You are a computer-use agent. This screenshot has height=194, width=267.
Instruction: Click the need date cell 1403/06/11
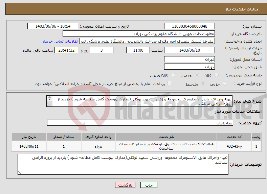pos(29,146)
